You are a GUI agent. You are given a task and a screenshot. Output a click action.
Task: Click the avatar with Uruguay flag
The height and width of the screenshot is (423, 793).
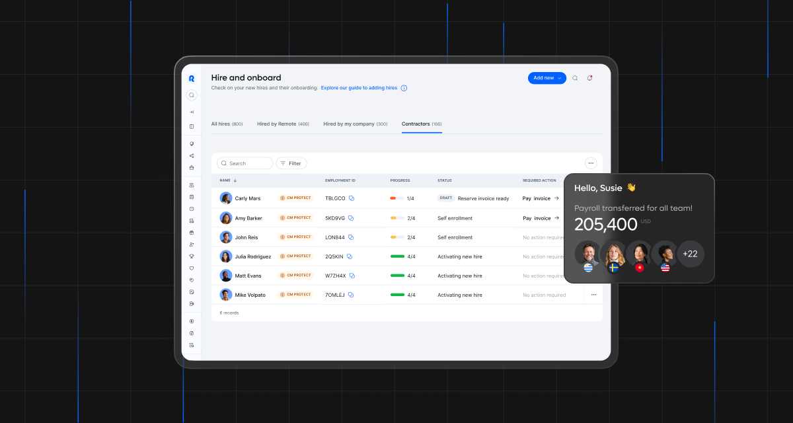click(587, 254)
